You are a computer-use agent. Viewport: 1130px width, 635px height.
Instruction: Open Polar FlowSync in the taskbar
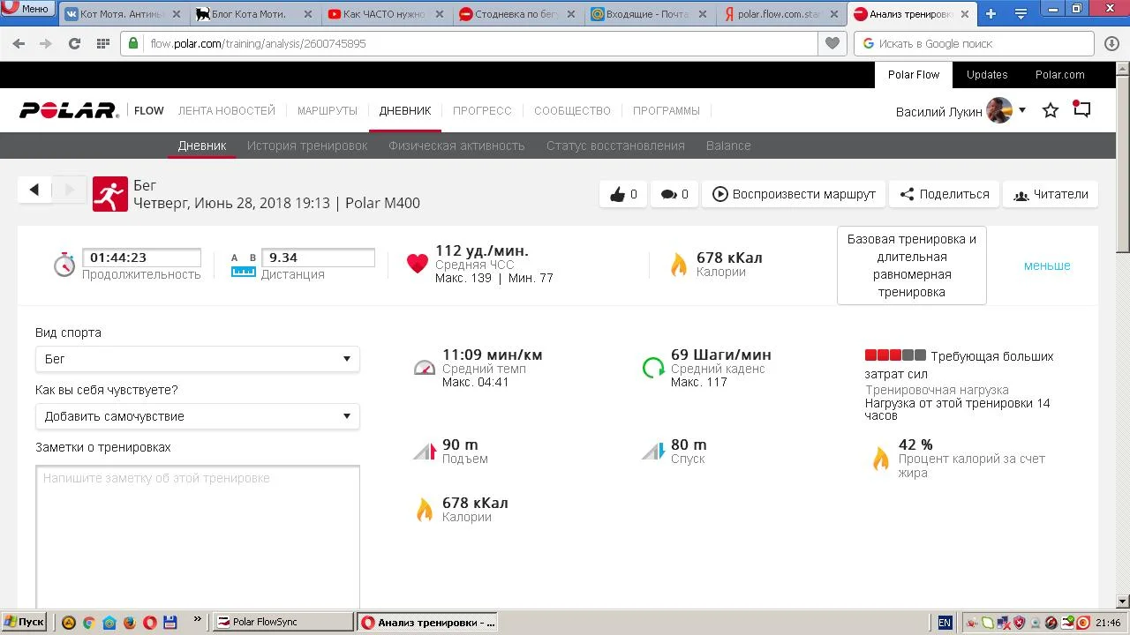(282, 622)
